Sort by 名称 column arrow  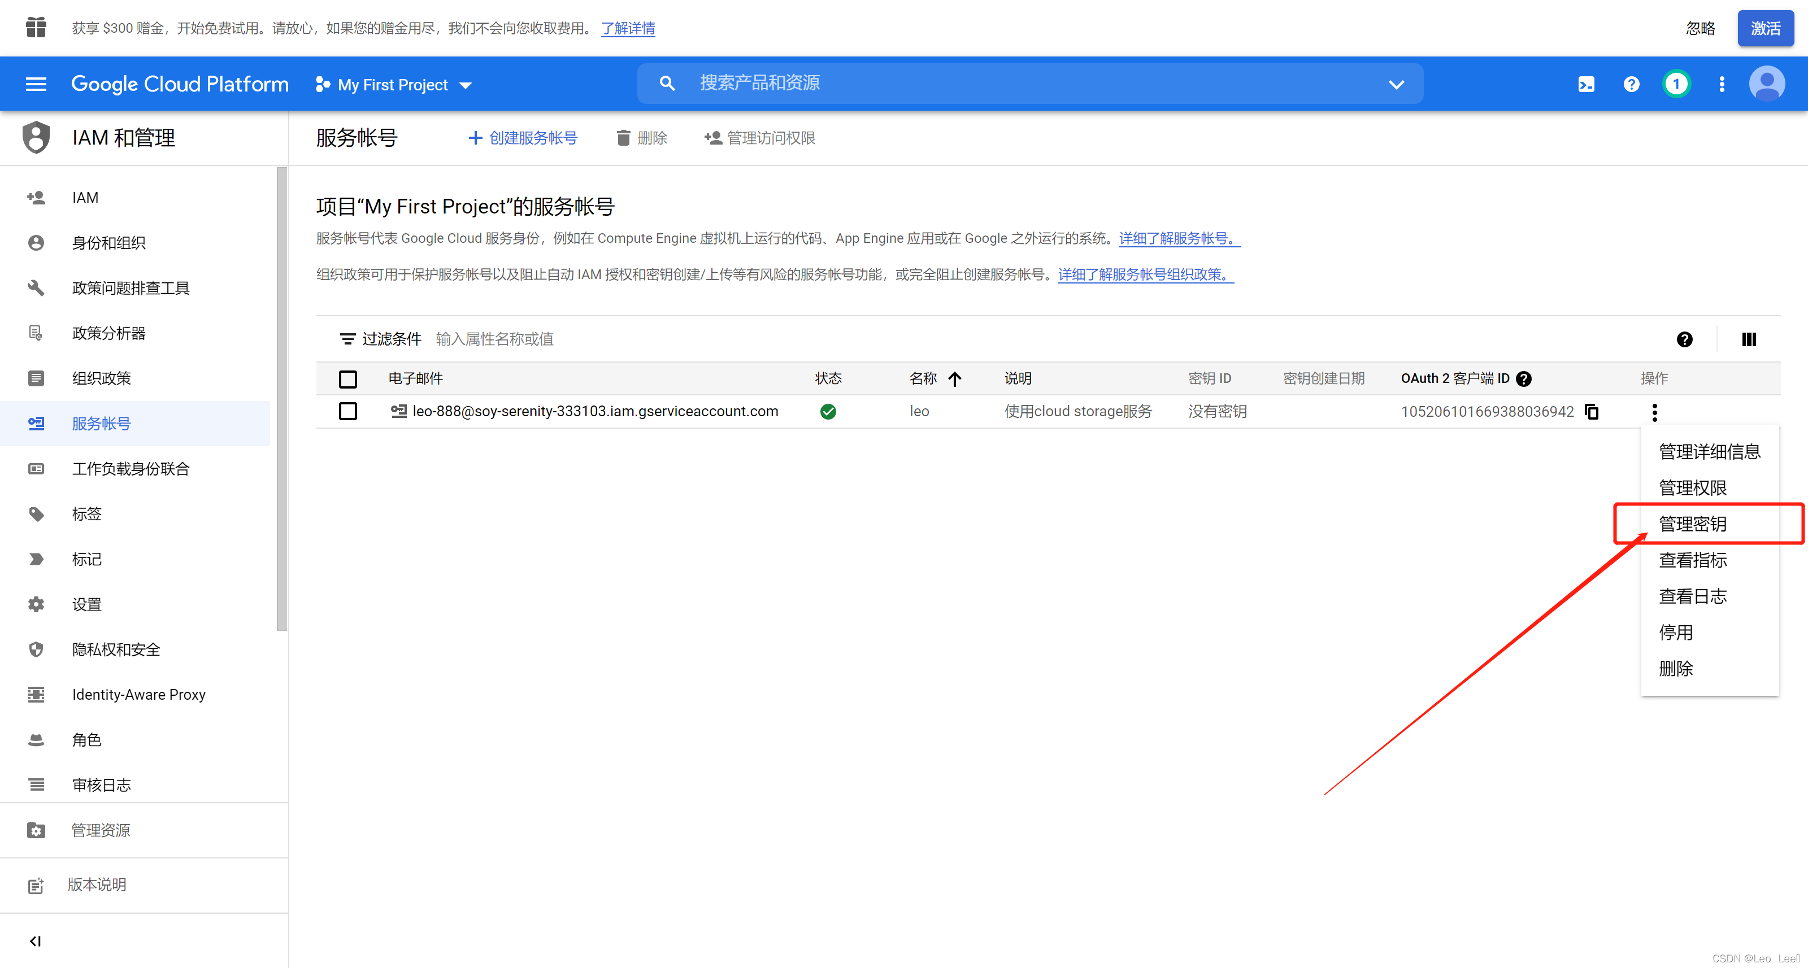point(954,379)
